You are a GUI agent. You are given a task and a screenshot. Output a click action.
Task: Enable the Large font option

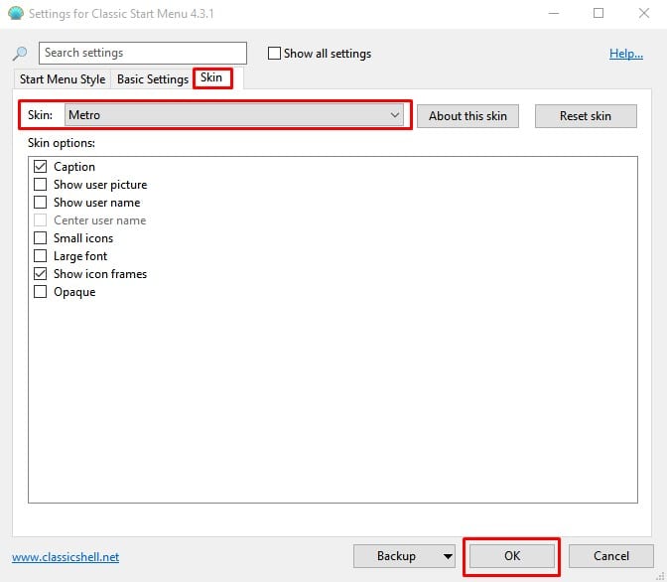point(40,256)
